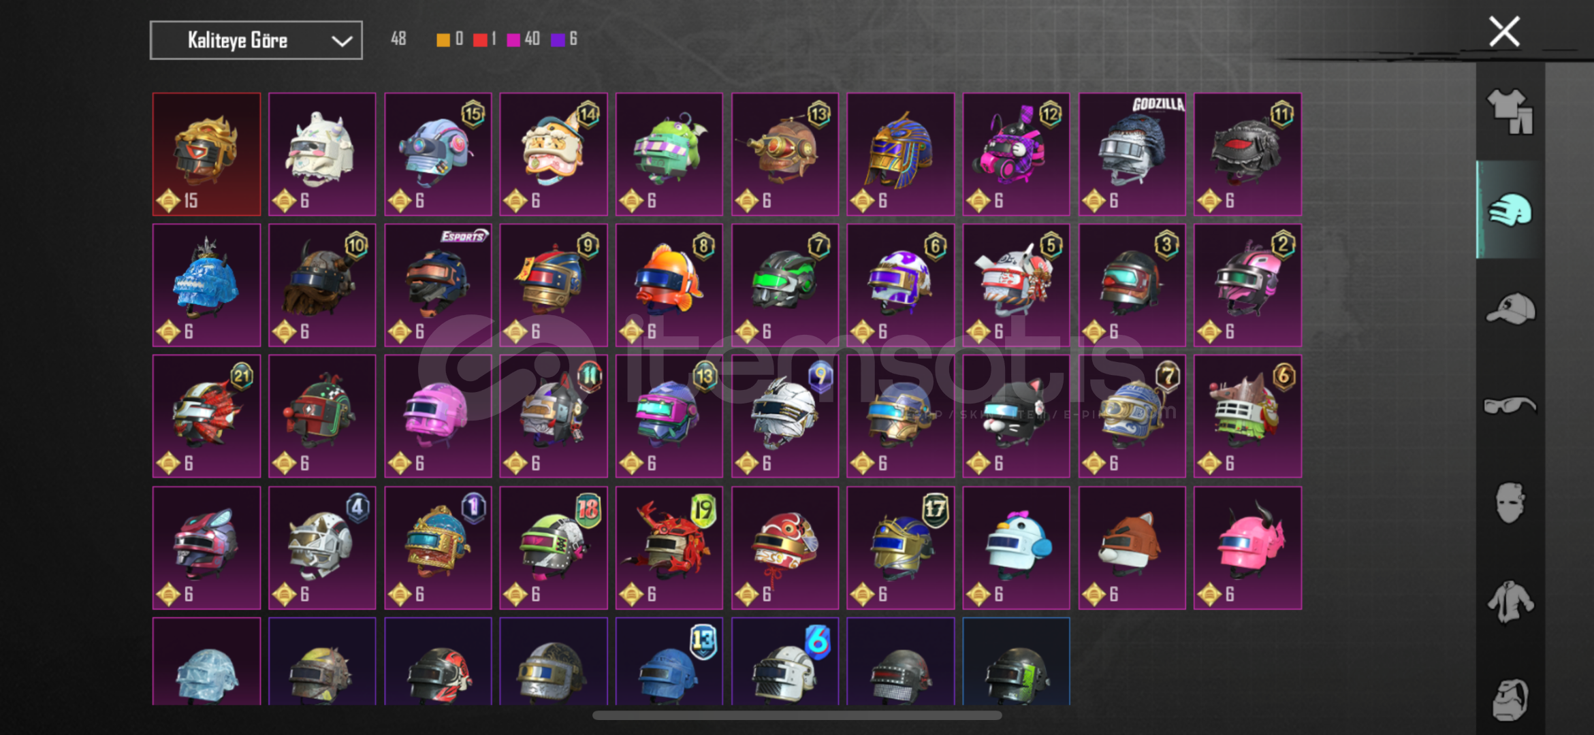
Task: Select the golden helmet priced 15
Action: click(206, 154)
